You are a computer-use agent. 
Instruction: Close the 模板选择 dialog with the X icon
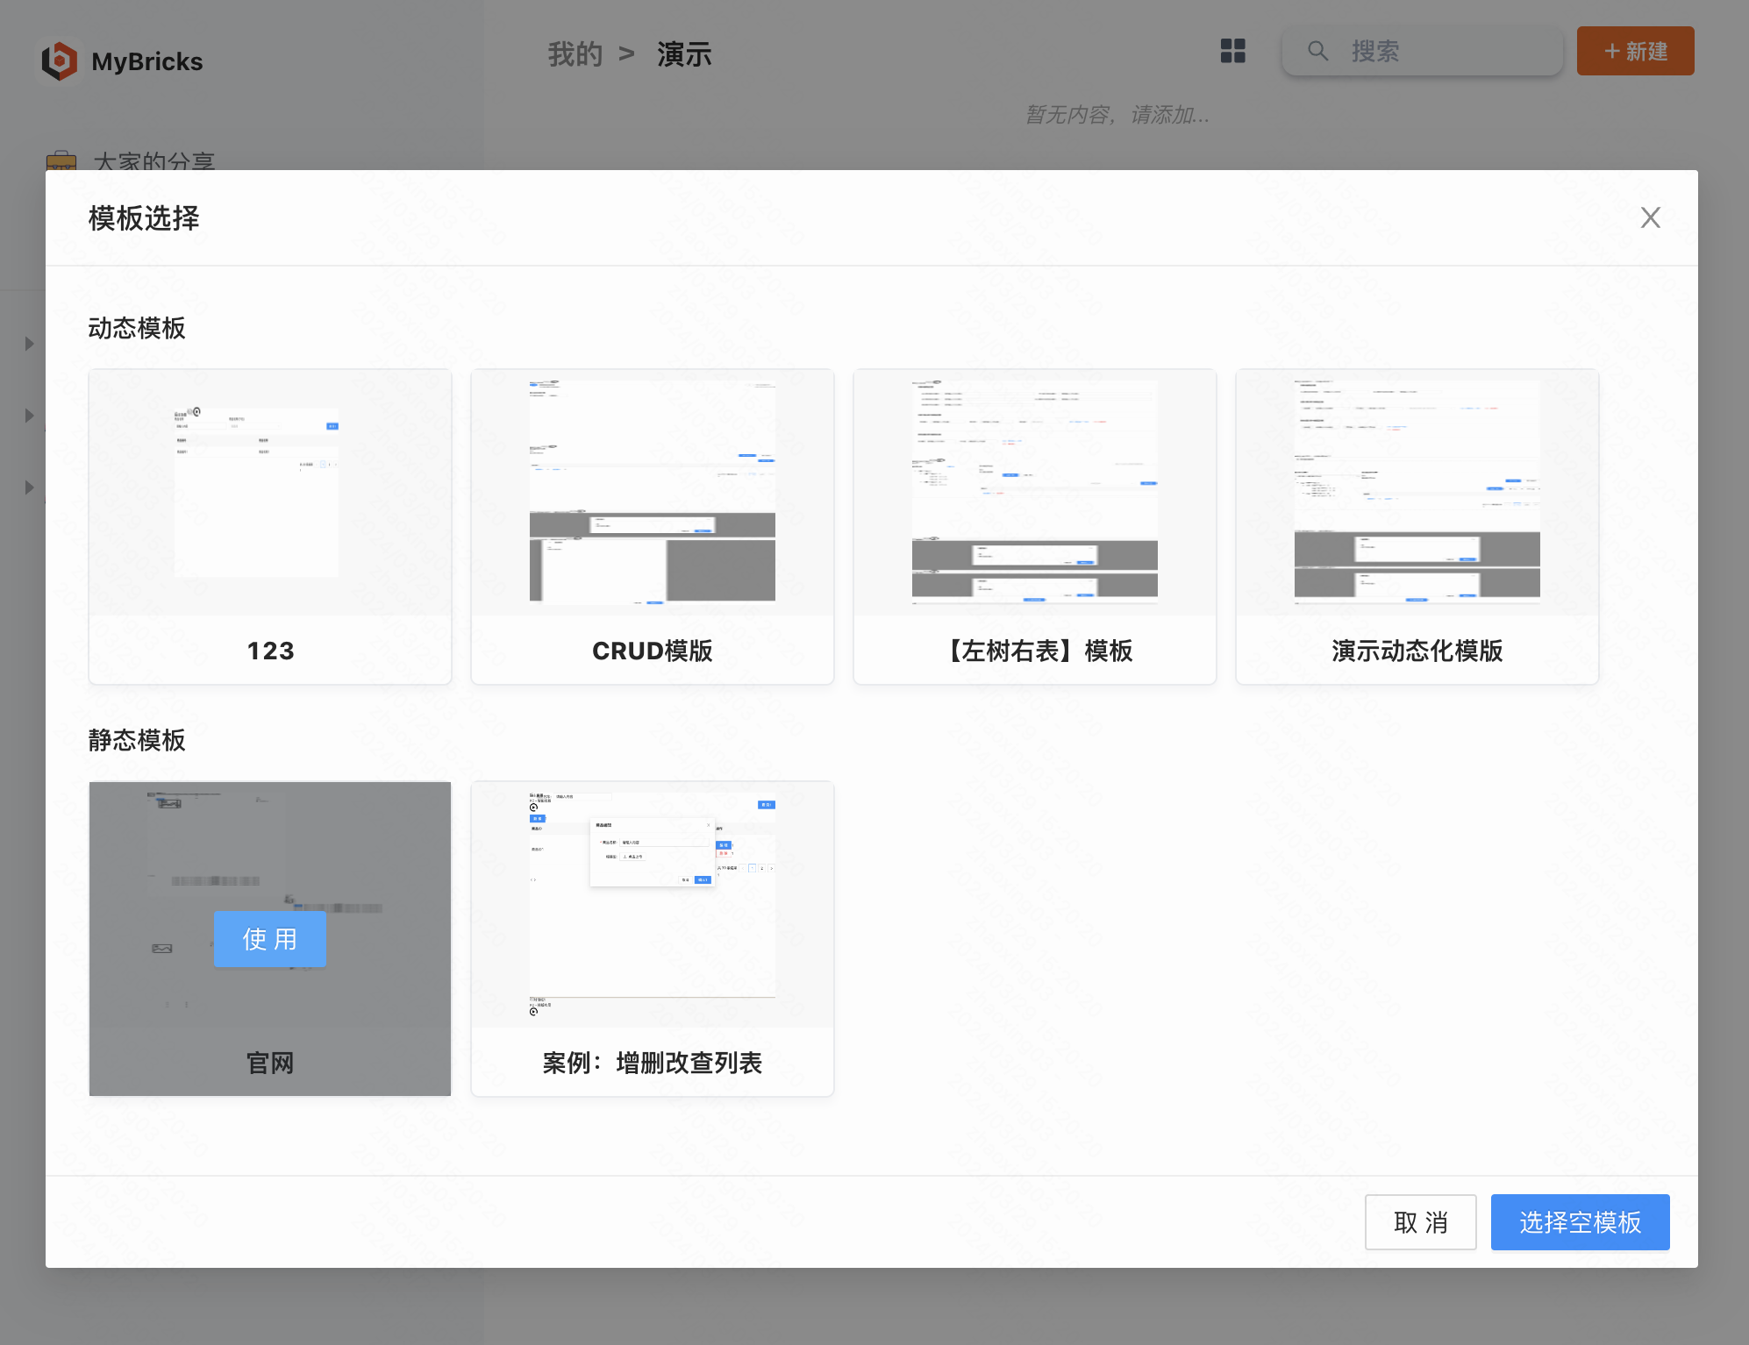tap(1650, 217)
